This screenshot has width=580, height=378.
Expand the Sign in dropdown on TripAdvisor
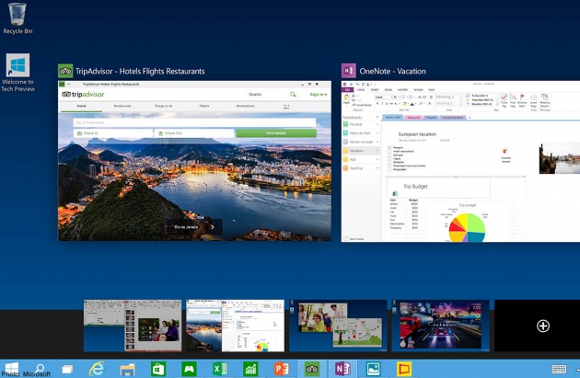319,95
